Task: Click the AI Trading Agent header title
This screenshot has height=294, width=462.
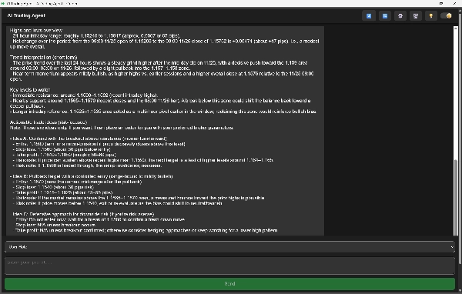Action: (26, 15)
